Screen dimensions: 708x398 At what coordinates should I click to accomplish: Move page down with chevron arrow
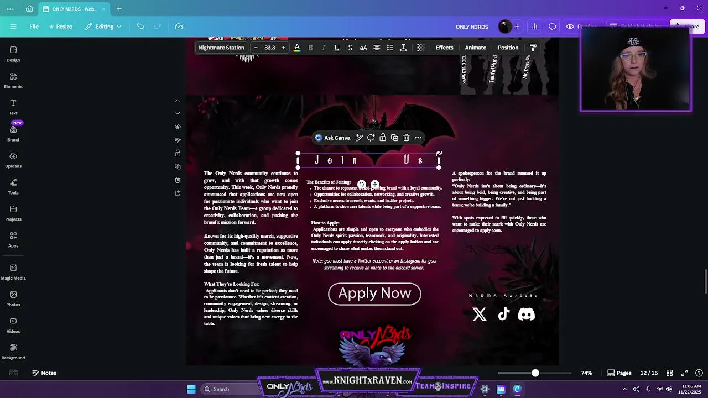click(178, 113)
